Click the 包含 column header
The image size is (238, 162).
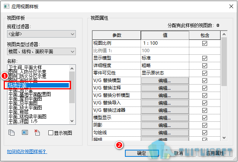pyautogui.click(x=205, y=35)
